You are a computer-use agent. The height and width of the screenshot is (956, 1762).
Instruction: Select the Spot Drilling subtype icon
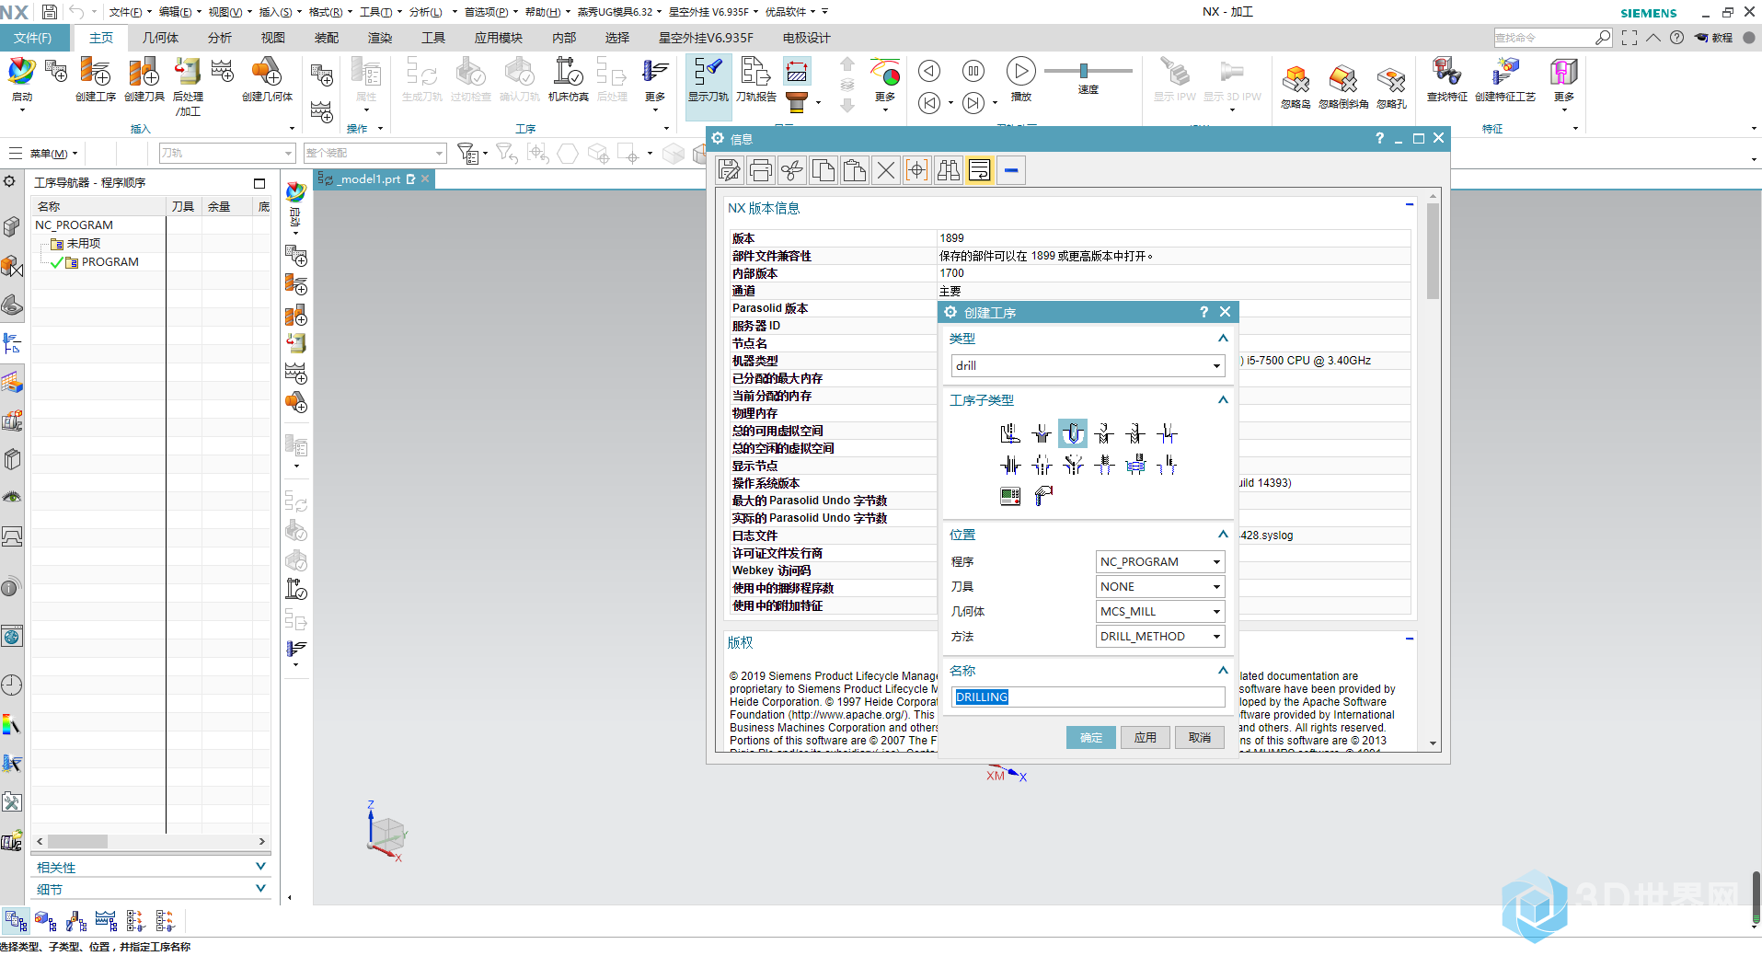1042,433
